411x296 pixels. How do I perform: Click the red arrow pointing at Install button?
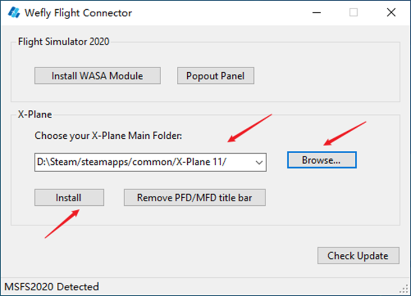[x=62, y=224]
